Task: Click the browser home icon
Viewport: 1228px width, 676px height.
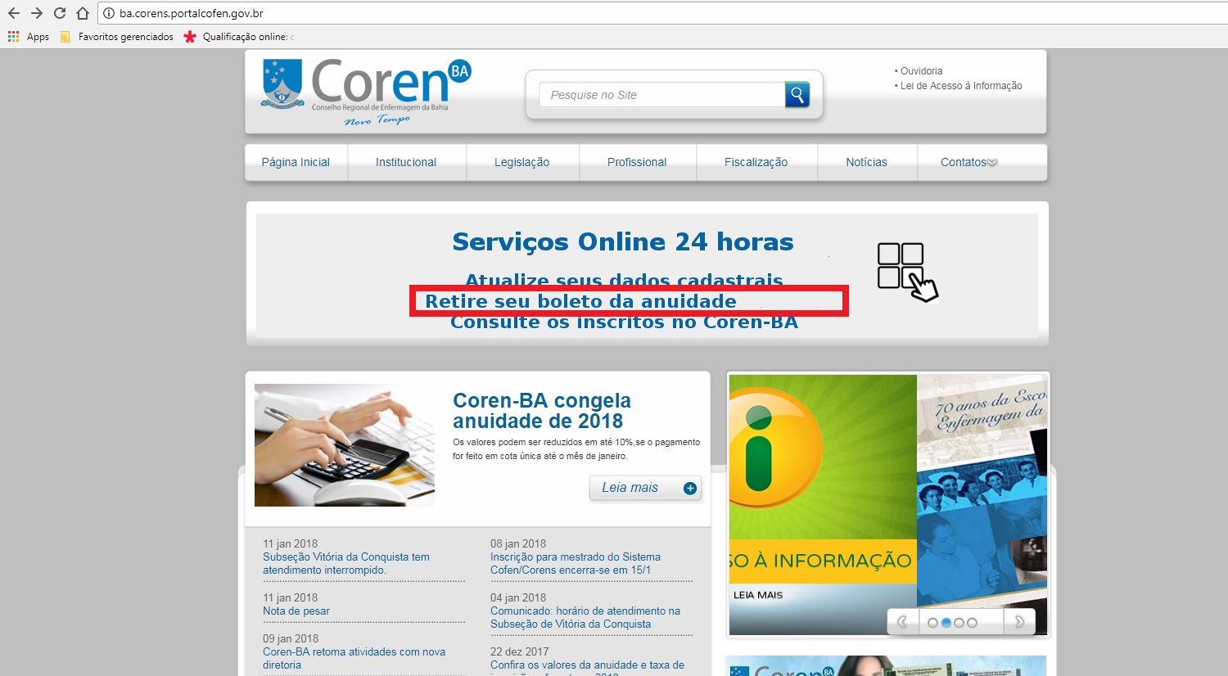Action: (x=82, y=13)
